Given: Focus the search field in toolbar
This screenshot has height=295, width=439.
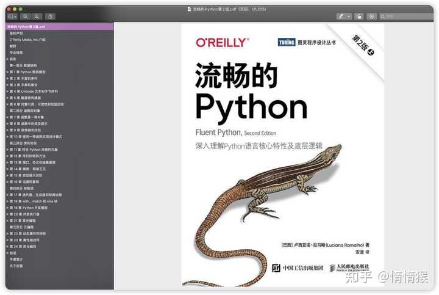Looking at the screenshot, I should (x=407, y=16).
